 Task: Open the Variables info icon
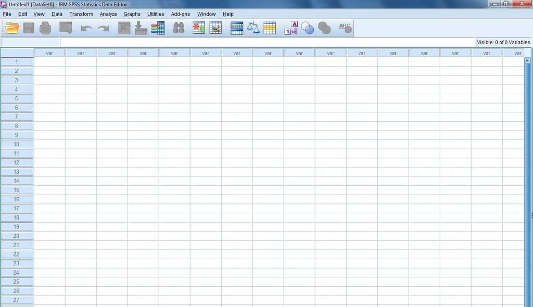pos(158,28)
